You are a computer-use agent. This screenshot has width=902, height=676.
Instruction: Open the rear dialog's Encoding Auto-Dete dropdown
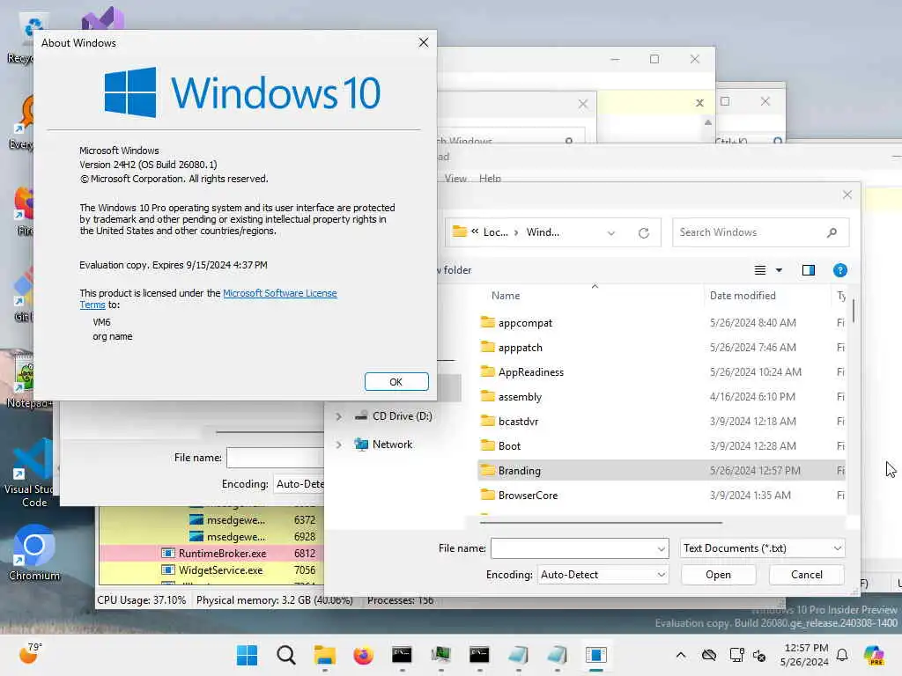[x=299, y=484]
